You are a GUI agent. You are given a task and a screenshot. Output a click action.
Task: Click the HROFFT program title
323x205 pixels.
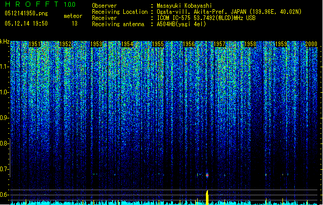point(32,4)
